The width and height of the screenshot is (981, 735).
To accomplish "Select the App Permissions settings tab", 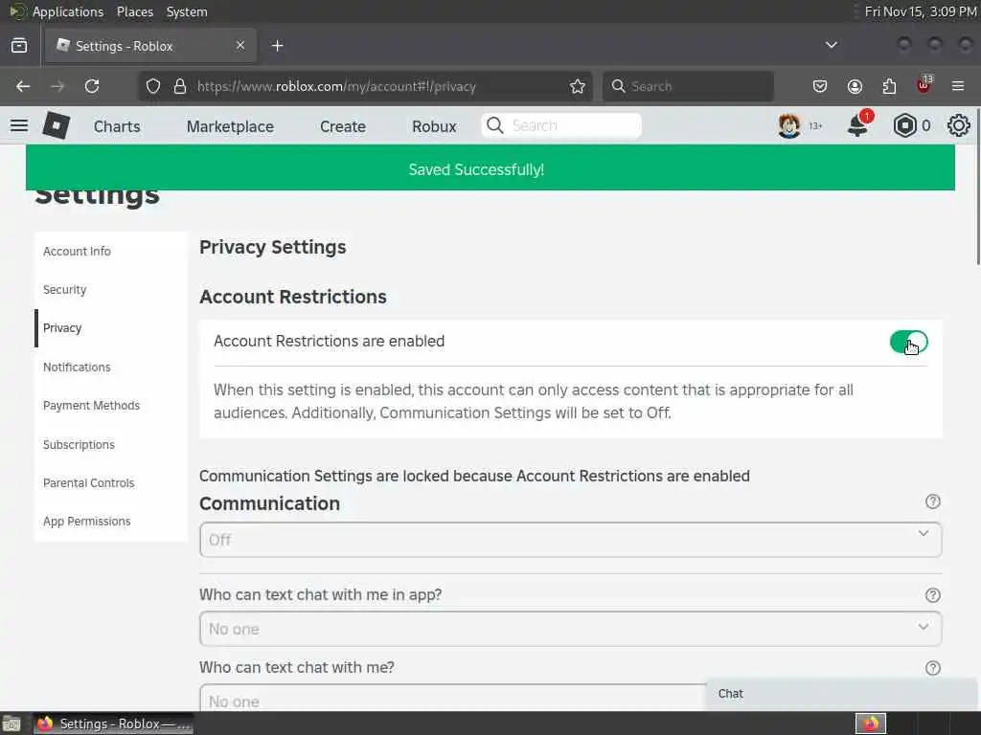I will tap(111, 522).
